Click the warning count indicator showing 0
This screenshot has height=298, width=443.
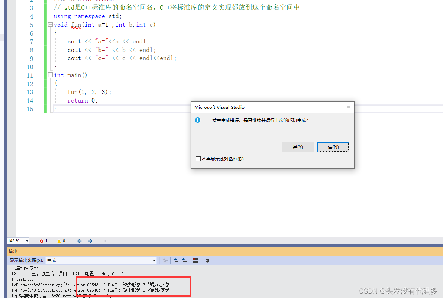tap(61, 241)
